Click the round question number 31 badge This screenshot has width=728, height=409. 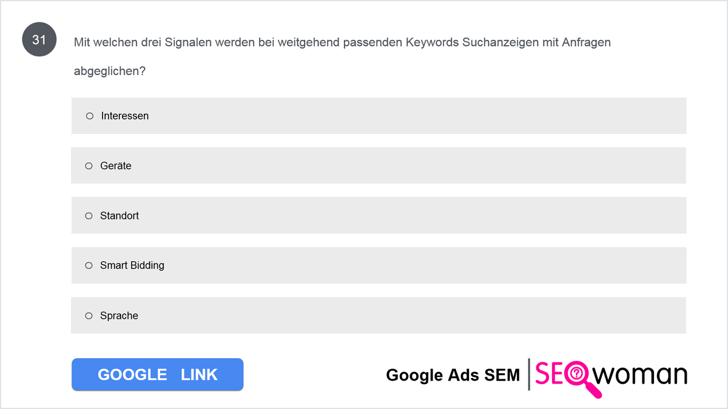pyautogui.click(x=39, y=41)
